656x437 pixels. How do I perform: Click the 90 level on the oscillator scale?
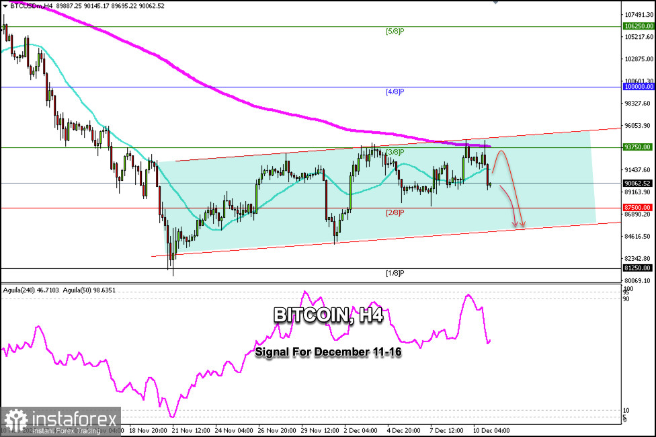tap(626, 299)
